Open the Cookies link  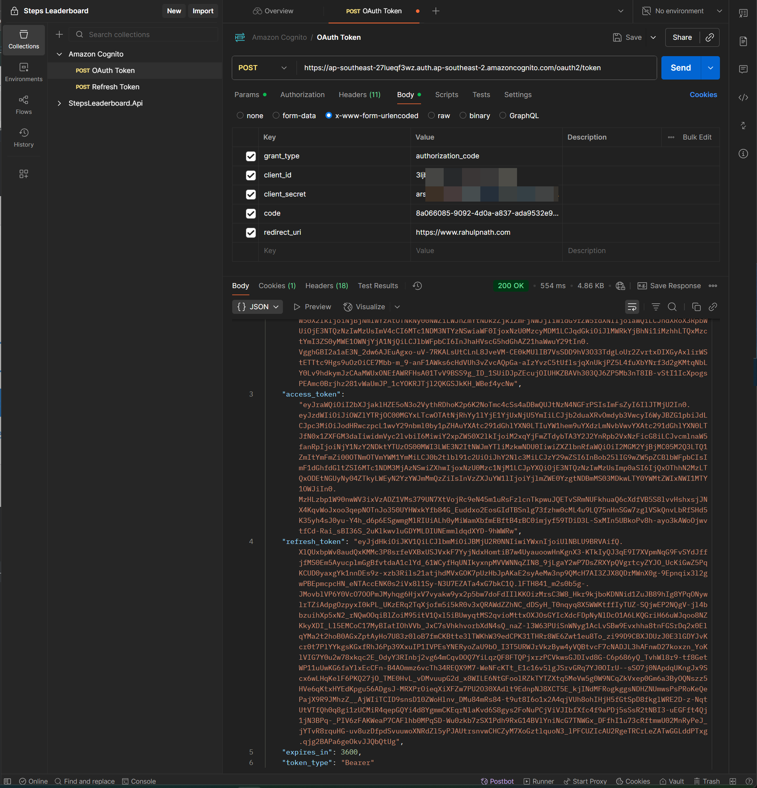703,94
